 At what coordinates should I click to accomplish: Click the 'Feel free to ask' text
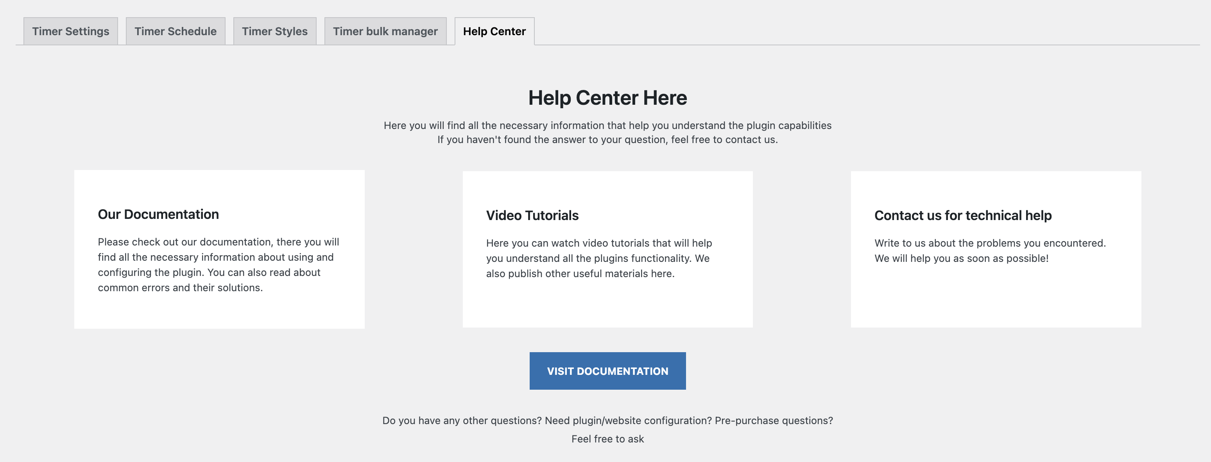tap(607, 439)
